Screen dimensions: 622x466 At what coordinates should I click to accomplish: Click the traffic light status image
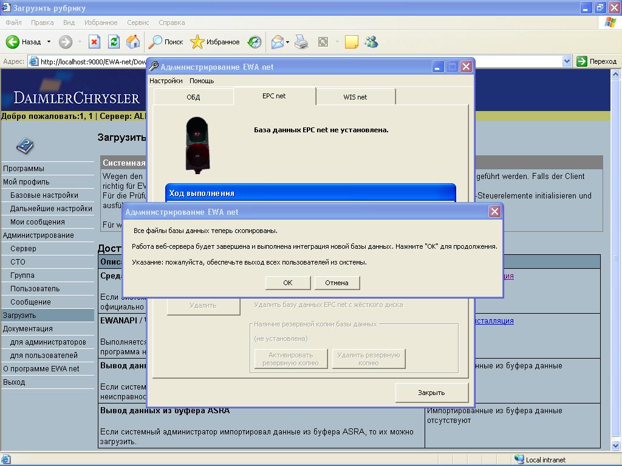[197, 146]
